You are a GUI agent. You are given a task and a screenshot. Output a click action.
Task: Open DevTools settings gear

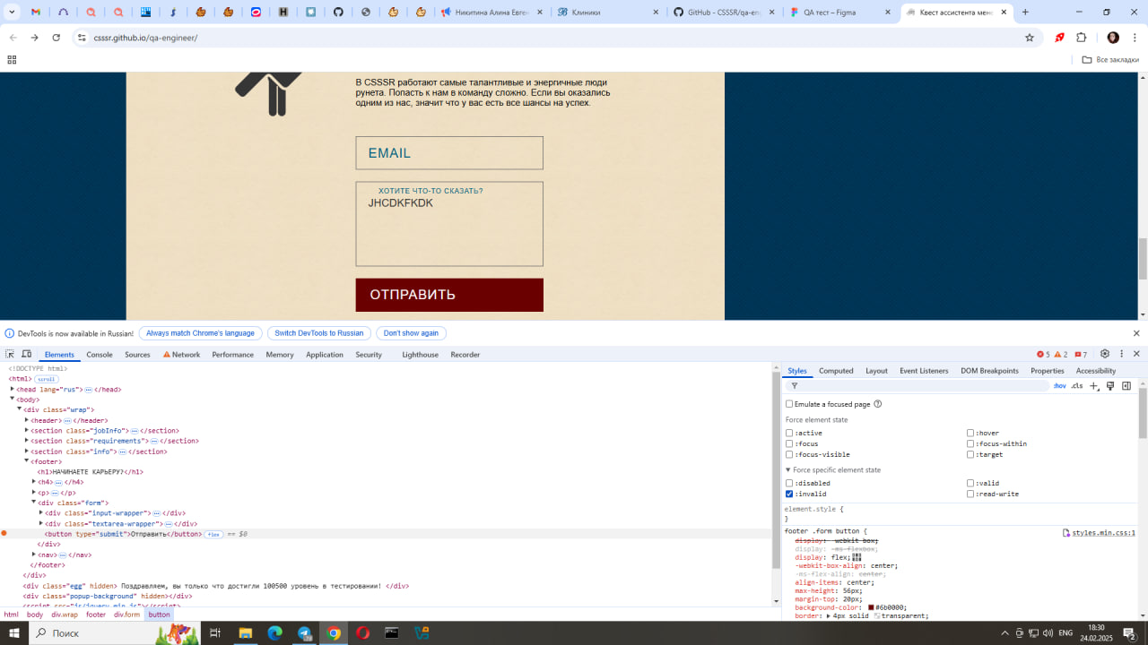(1105, 354)
